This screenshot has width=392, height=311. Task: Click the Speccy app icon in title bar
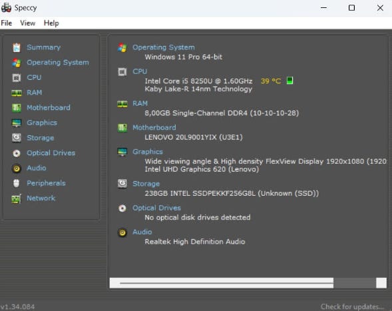[x=6, y=8]
